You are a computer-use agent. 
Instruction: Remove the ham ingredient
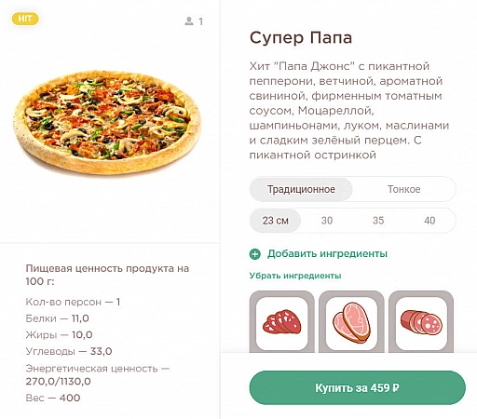[351, 322]
